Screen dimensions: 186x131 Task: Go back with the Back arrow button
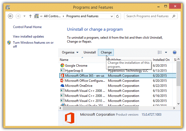[10, 16]
